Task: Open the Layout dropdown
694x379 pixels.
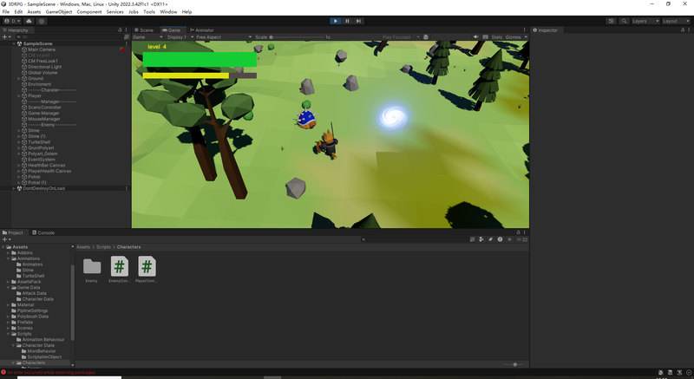Action: click(x=676, y=21)
